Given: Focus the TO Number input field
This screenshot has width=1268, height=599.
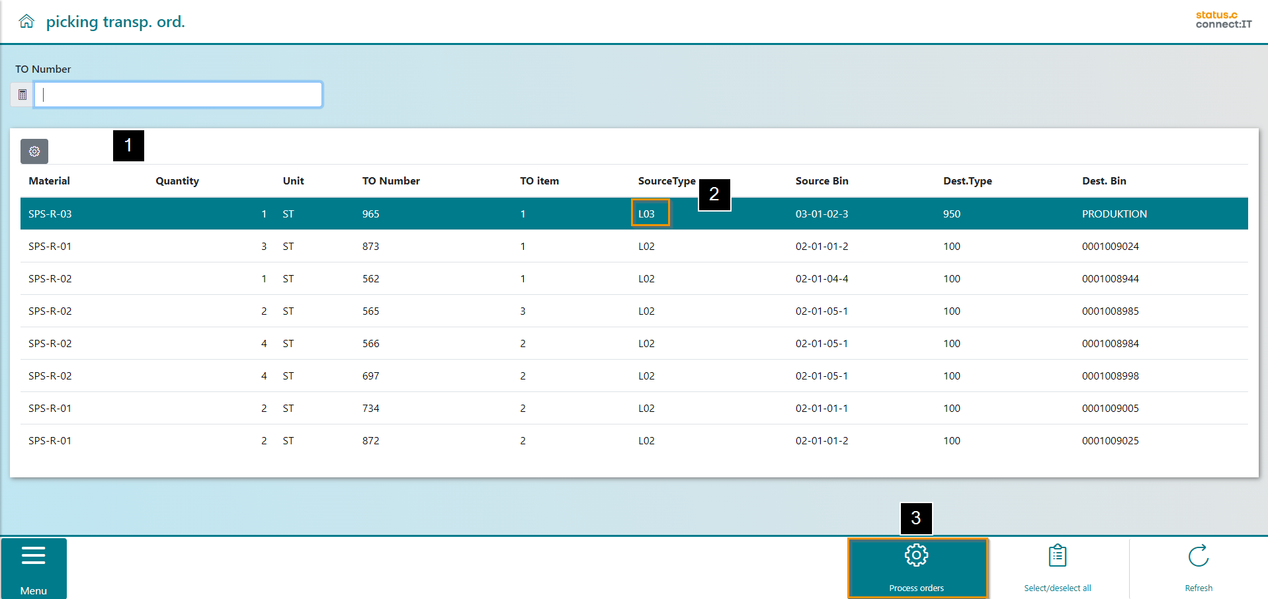Looking at the screenshot, I should (179, 95).
